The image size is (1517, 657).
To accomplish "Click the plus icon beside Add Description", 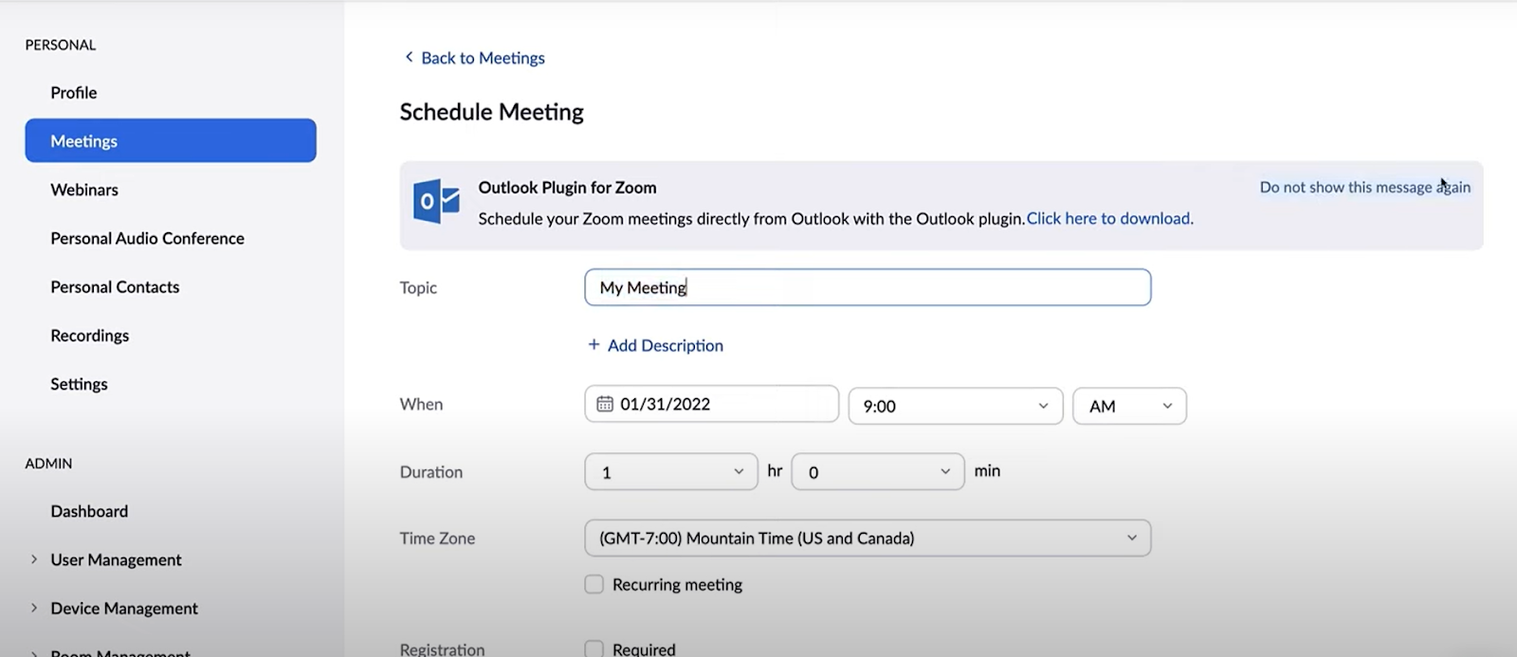I will (x=594, y=345).
